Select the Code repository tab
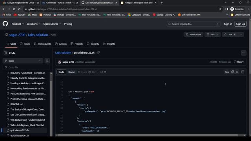 click(11, 44)
